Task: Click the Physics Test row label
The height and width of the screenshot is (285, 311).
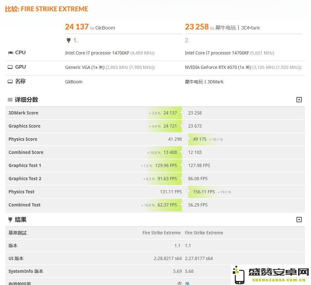Action: pyautogui.click(x=21, y=192)
